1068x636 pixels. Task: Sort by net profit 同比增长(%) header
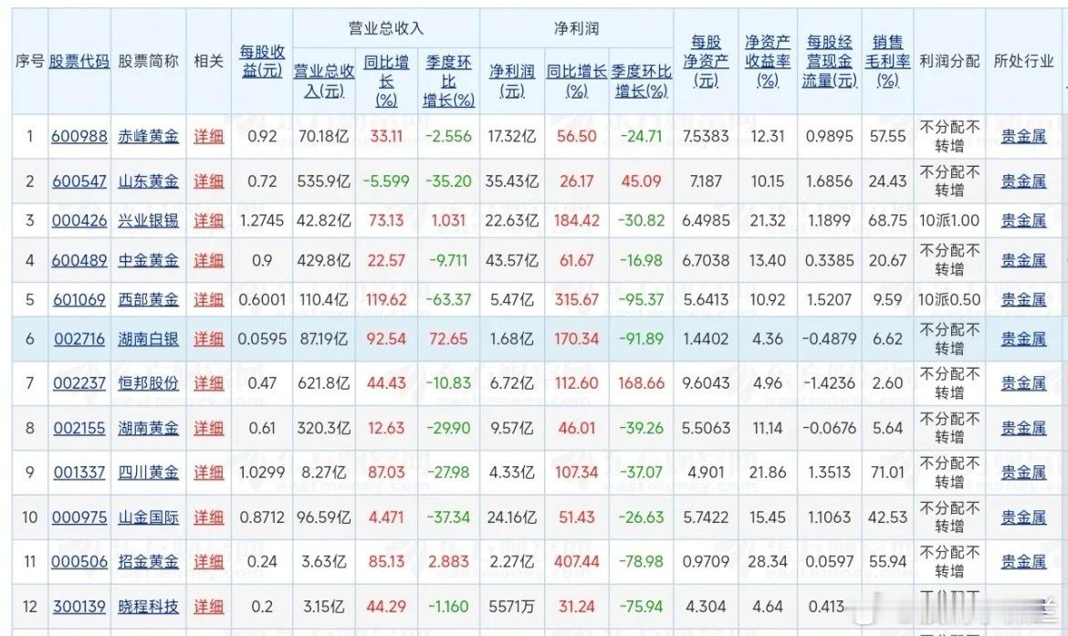tap(576, 81)
